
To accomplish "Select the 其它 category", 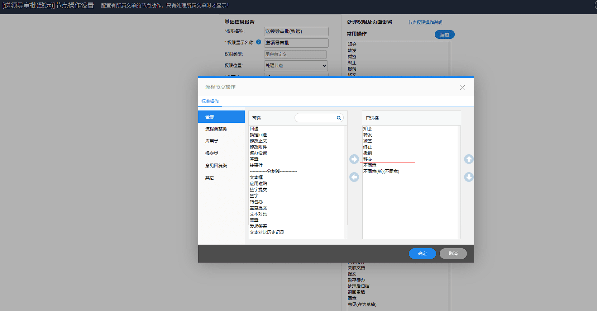I will (x=221, y=178).
